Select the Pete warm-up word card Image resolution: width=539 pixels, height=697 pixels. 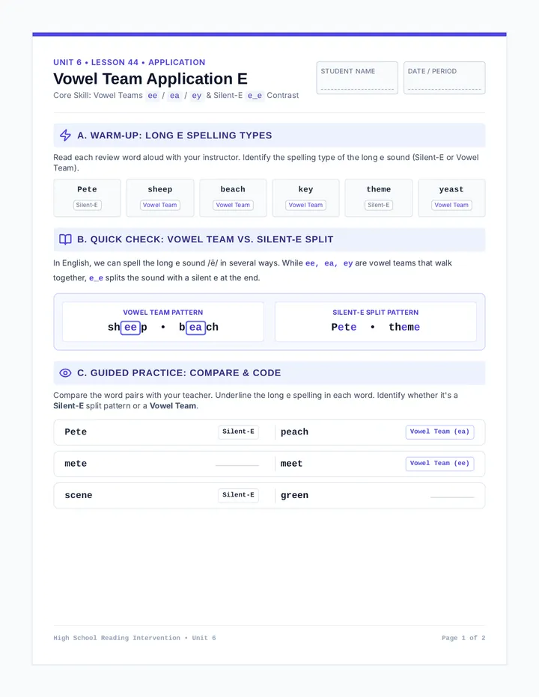coord(87,198)
